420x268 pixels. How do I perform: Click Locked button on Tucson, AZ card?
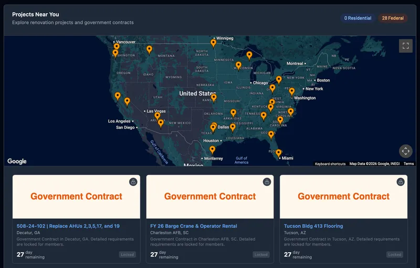click(395, 254)
